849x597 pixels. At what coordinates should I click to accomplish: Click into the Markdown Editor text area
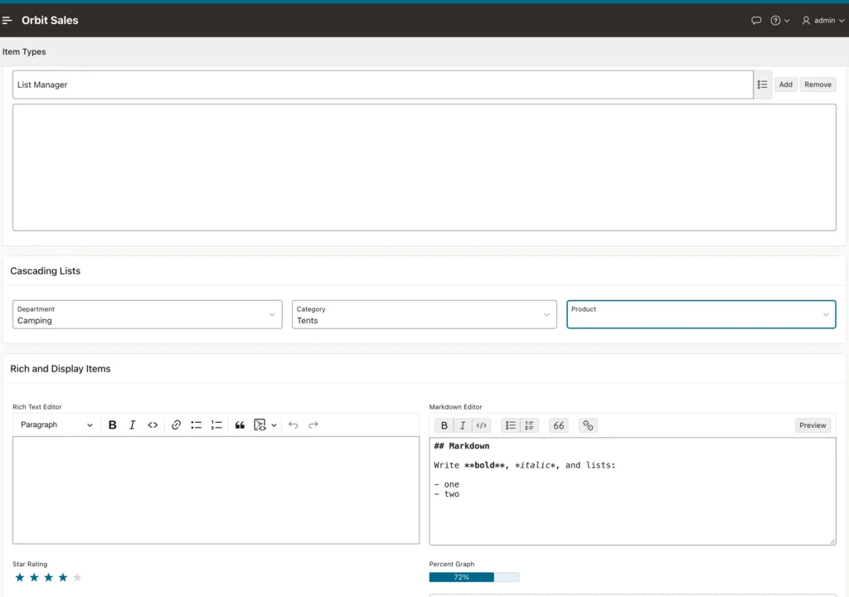633,492
